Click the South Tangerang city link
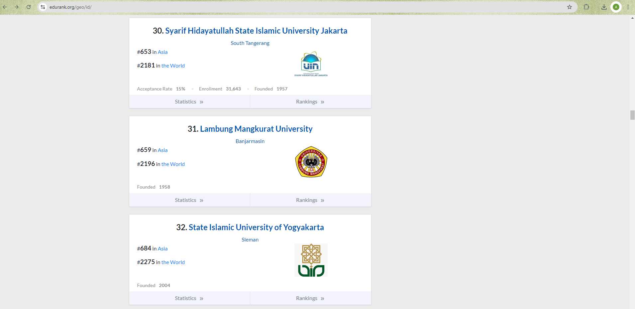The height and width of the screenshot is (309, 635). (x=250, y=43)
